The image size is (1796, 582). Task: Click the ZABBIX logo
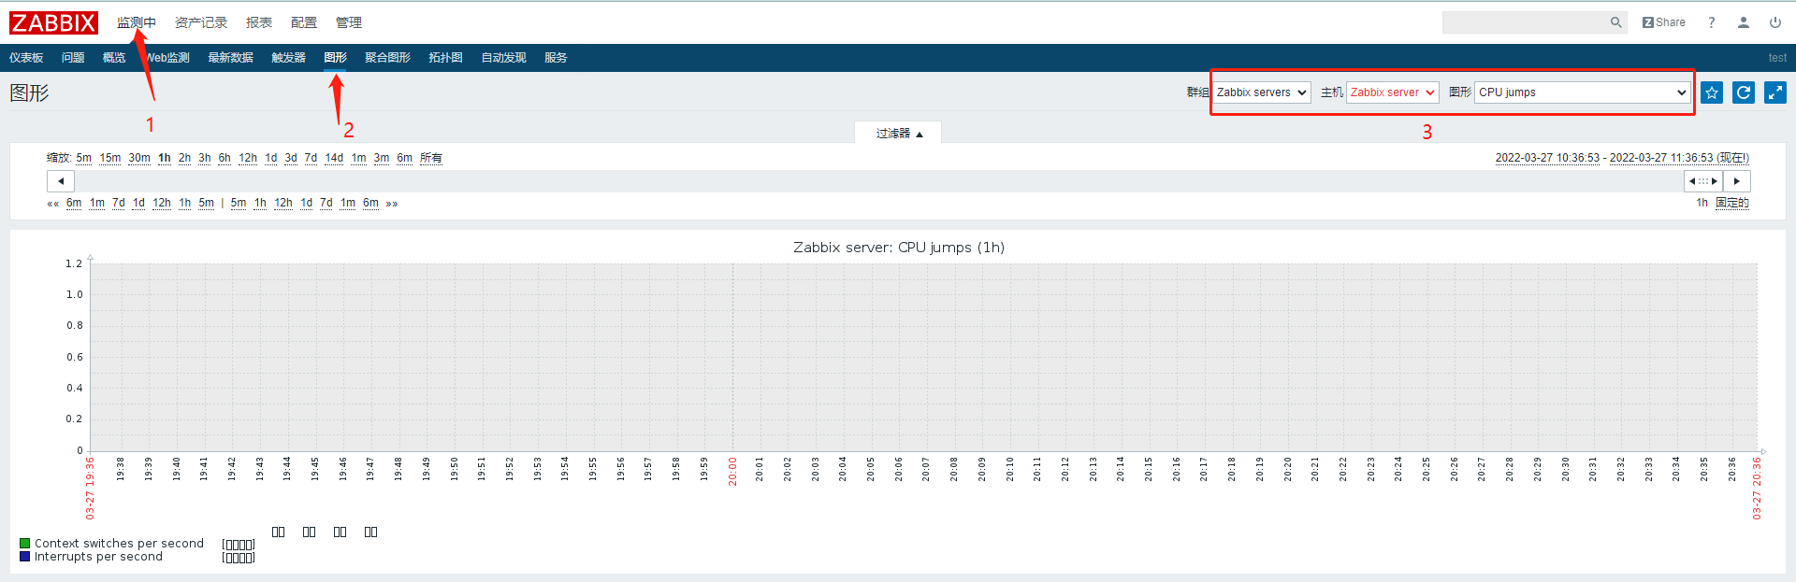(x=53, y=22)
